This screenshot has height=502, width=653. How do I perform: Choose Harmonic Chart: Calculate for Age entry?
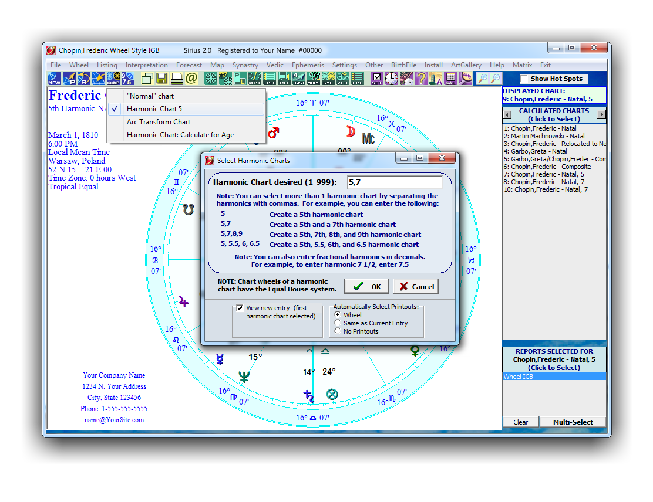pos(186,135)
